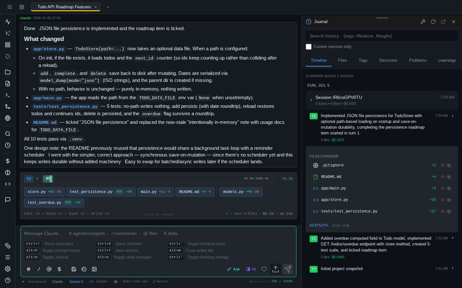The width and height of the screenshot is (462, 288).
Task: Open store.py file chip
Action: coord(44,192)
